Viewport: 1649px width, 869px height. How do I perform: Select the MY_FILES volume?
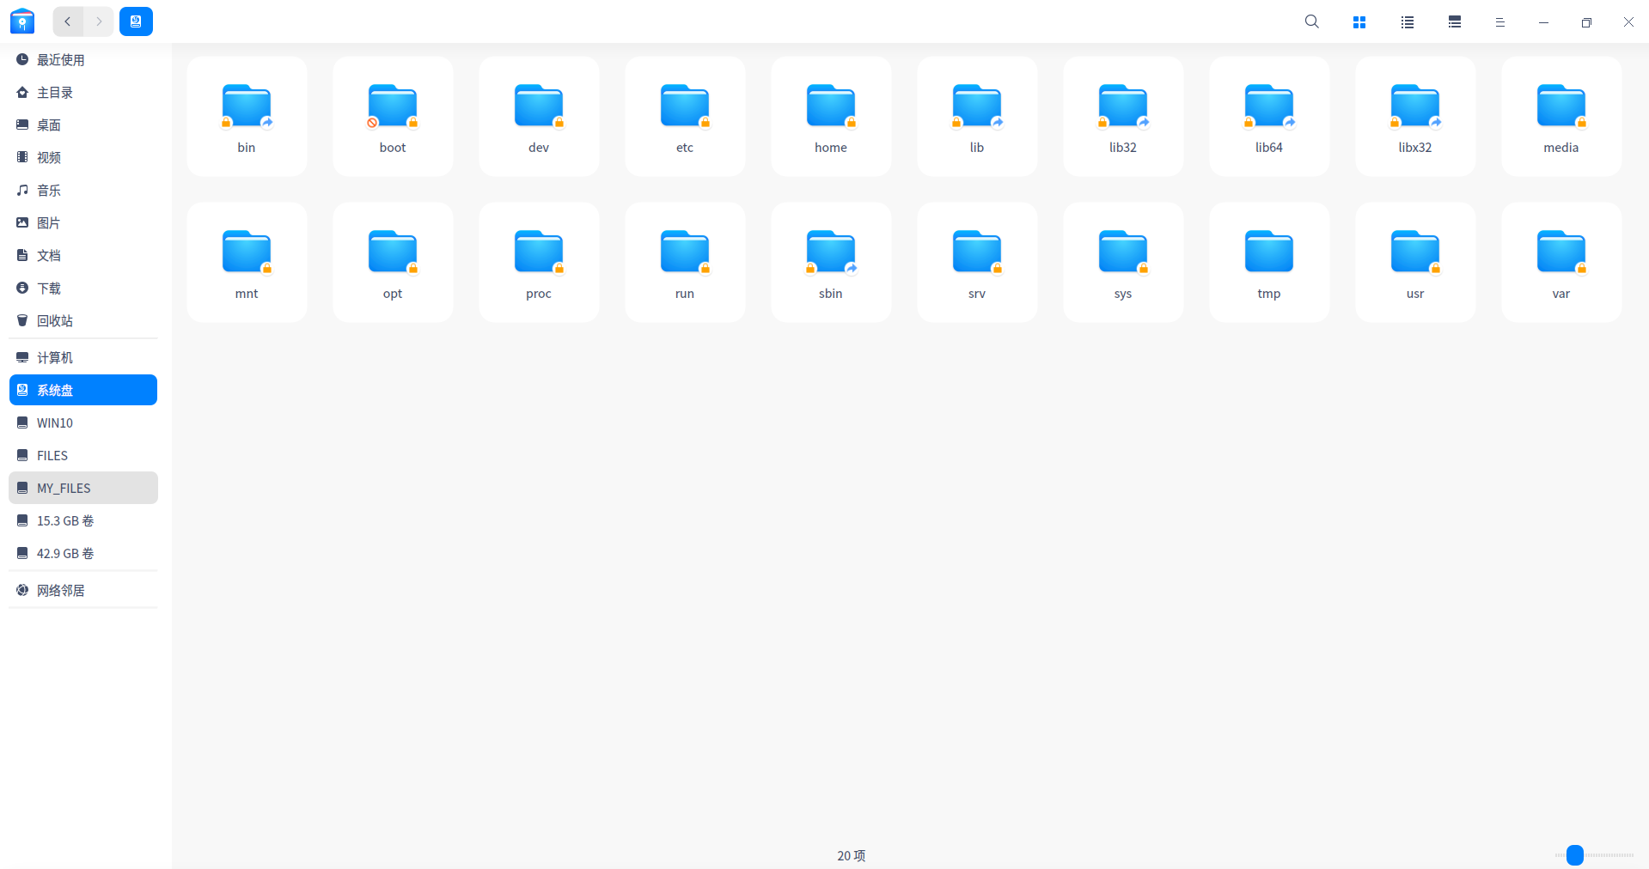click(64, 489)
